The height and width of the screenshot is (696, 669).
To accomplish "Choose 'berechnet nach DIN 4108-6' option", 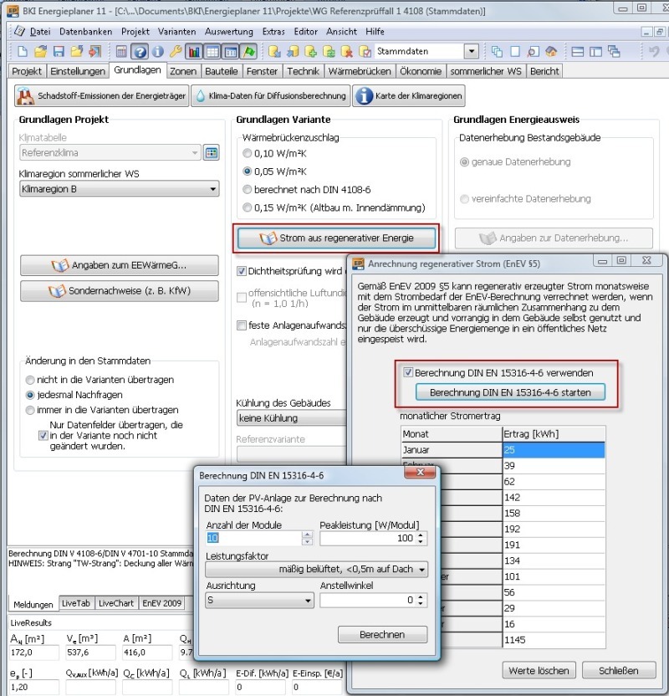I will click(x=247, y=190).
